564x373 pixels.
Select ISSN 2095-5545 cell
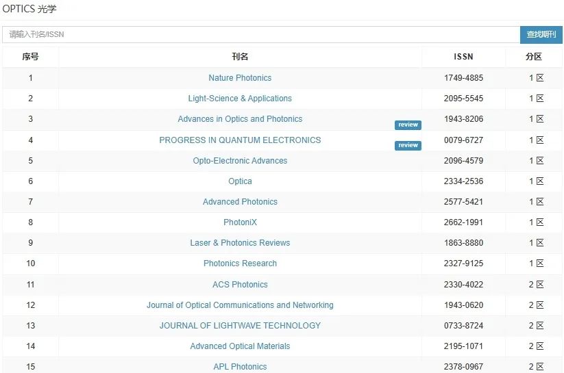click(463, 98)
